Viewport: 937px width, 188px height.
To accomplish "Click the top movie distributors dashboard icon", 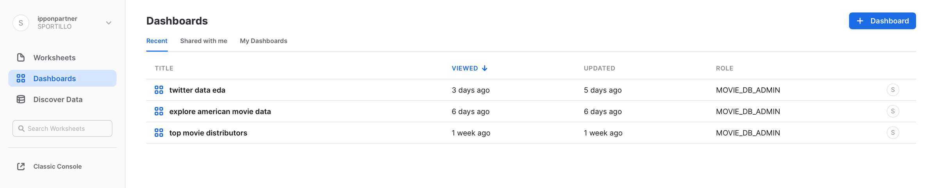I will 159,133.
